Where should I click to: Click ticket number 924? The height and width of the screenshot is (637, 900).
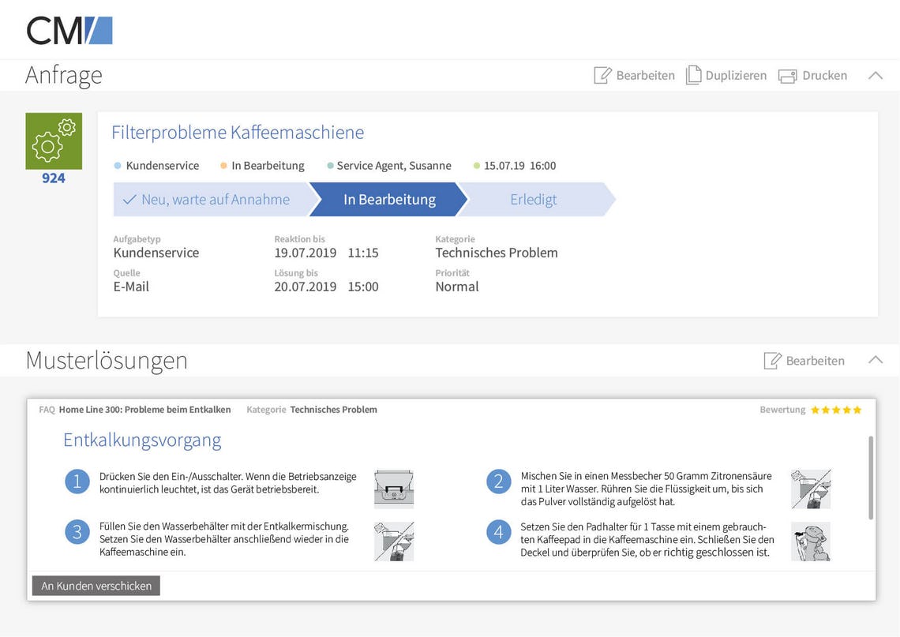[x=54, y=178]
